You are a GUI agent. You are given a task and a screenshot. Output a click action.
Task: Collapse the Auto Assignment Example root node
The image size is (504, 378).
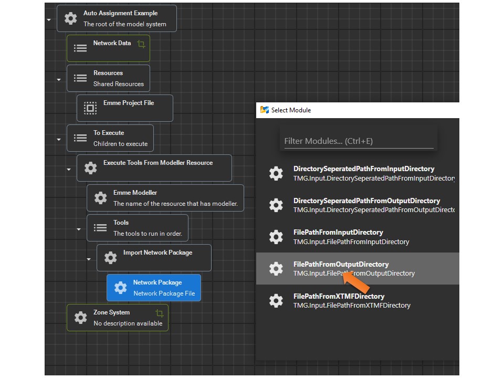point(48,18)
